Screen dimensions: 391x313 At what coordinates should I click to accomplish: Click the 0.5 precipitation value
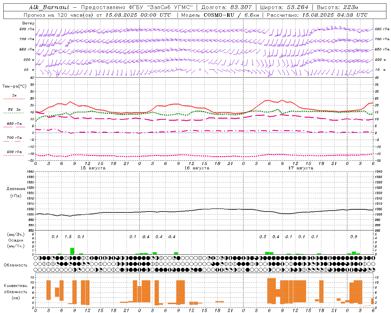coord(263,237)
